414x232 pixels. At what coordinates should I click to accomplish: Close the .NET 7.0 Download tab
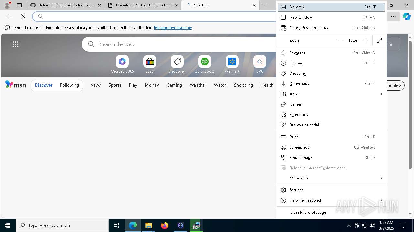pos(177,5)
